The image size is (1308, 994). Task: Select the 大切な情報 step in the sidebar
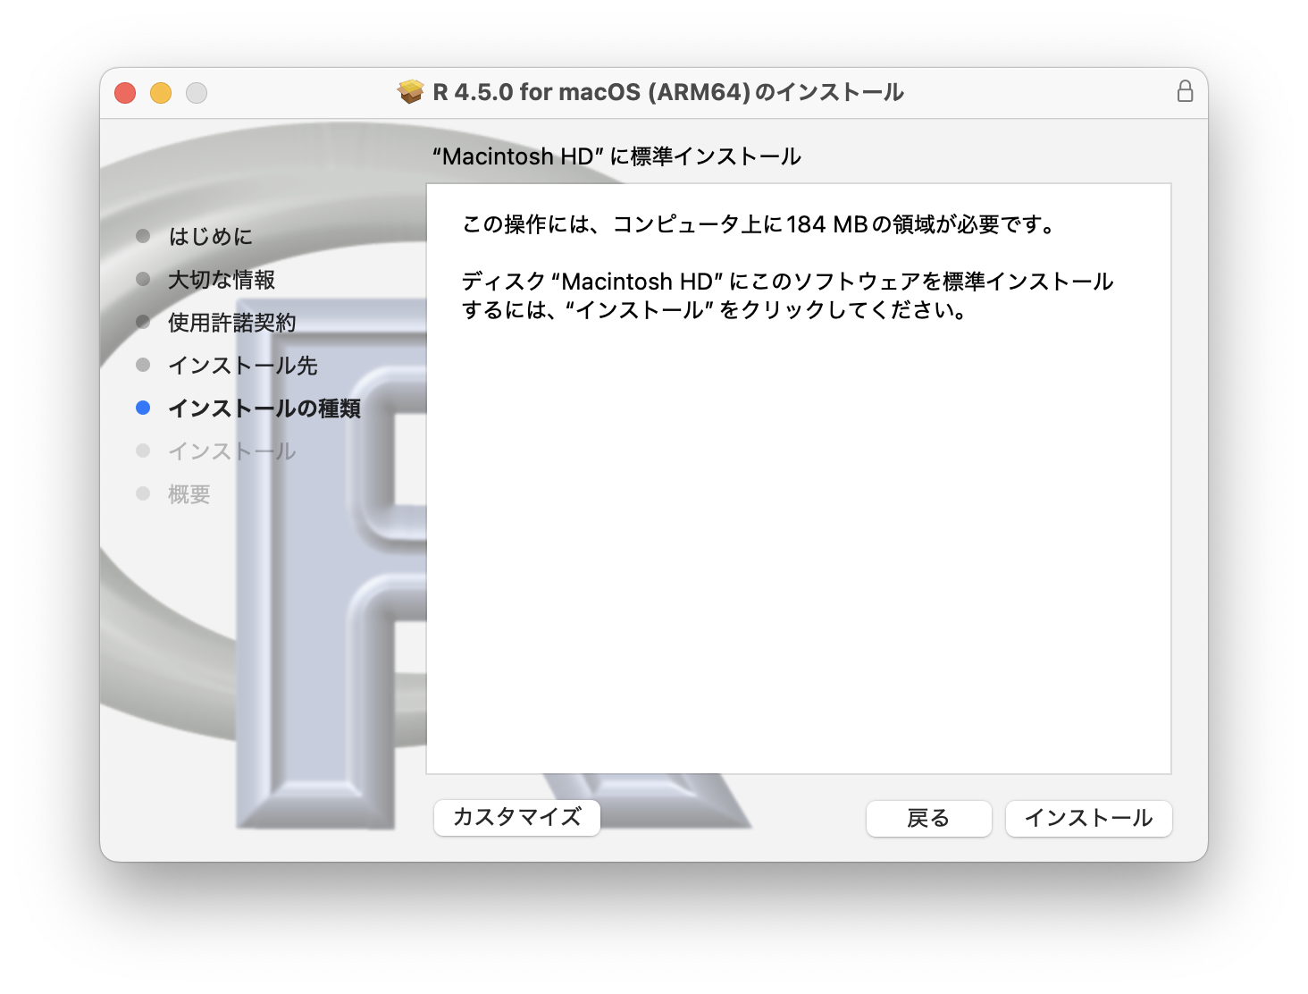click(x=222, y=279)
